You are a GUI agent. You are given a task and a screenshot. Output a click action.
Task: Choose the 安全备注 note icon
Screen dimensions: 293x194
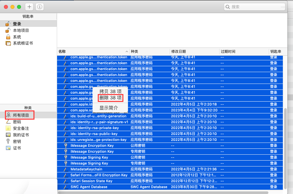(8, 128)
